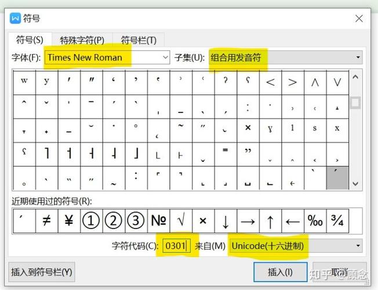Select the double quote ” grid symbol
This screenshot has height=290, width=378.
(248, 154)
